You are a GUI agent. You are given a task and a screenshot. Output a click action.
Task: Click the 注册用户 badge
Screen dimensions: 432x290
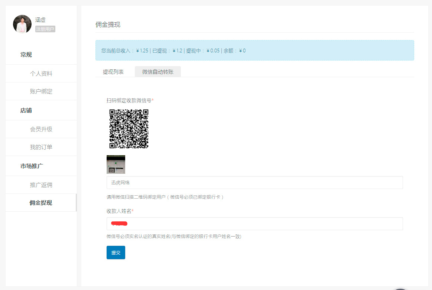(45, 29)
